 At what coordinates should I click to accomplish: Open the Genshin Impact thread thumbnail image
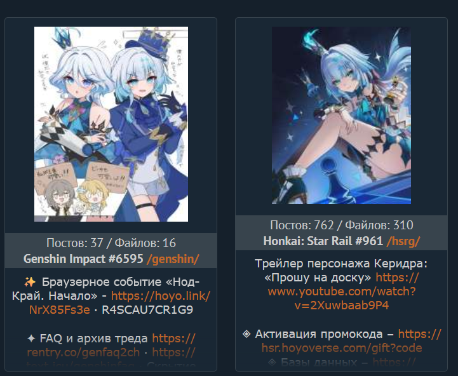point(111,124)
